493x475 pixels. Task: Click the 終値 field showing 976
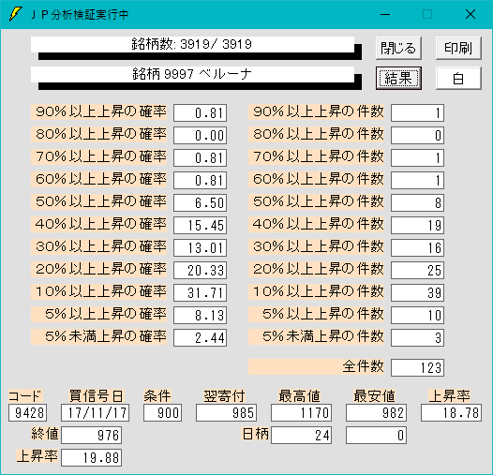tap(92, 435)
